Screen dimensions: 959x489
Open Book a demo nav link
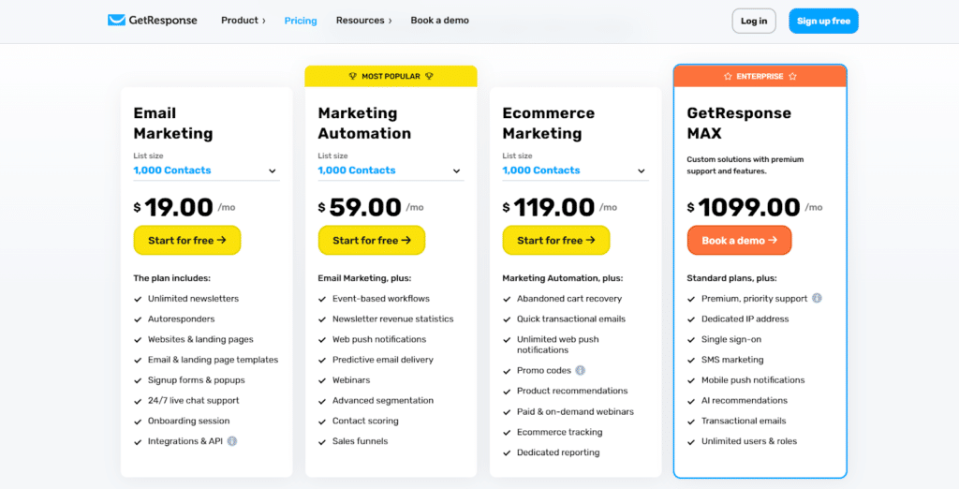pos(440,21)
